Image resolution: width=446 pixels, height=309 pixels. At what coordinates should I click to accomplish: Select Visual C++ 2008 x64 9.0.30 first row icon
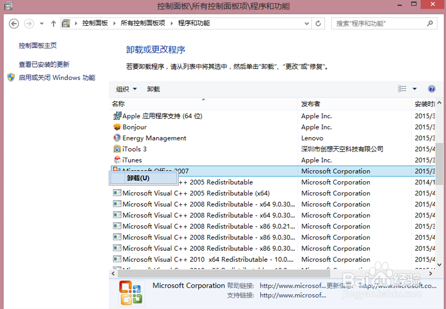coord(117,204)
